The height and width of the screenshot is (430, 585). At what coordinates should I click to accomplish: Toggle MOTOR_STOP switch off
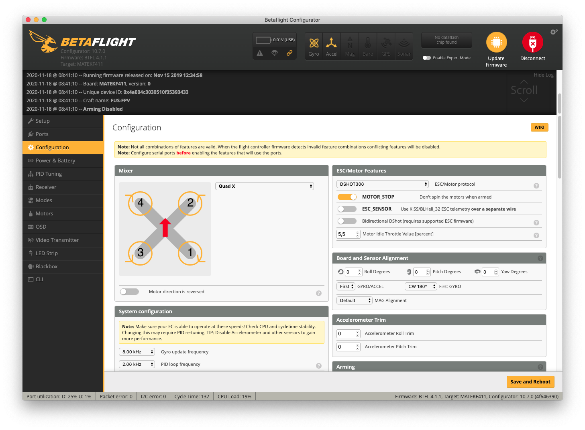pyautogui.click(x=347, y=197)
